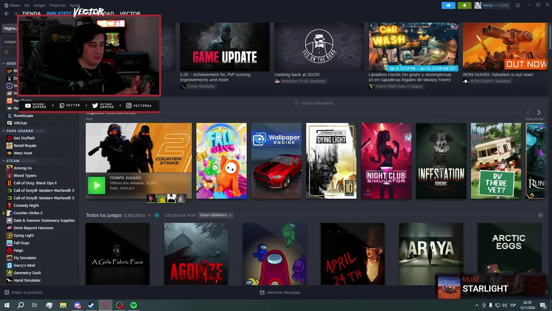Click the Among Us icon in the sidebar
The height and width of the screenshot is (311, 552).
tap(9, 168)
